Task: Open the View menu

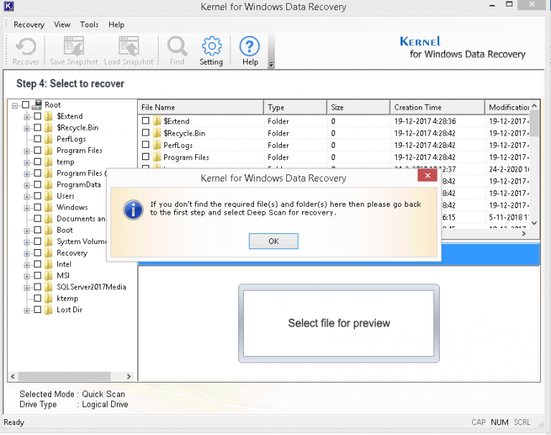Action: tap(62, 24)
